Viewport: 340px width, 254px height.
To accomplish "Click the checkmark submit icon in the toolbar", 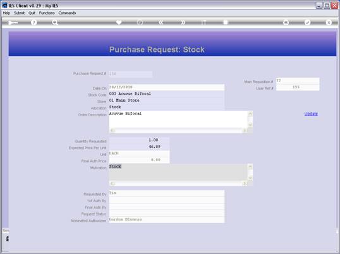I will coord(307,22).
